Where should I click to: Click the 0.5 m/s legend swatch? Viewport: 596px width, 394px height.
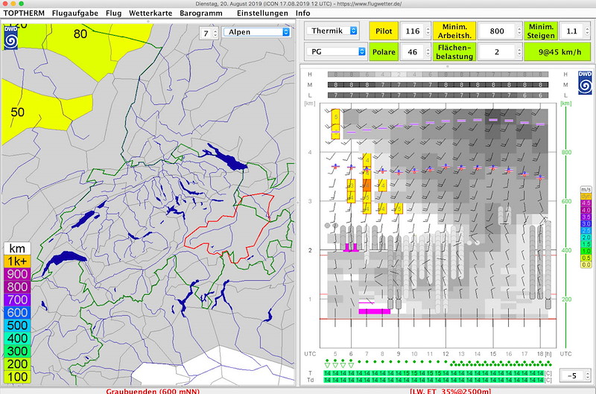coord(586,258)
